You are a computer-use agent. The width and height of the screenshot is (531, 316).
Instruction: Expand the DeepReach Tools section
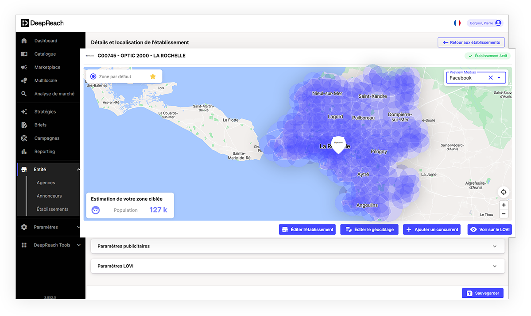(78, 245)
